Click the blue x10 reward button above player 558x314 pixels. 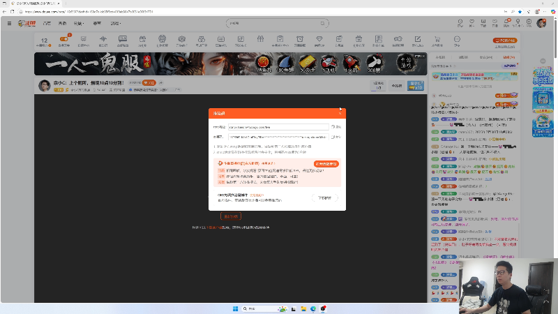[416, 85]
